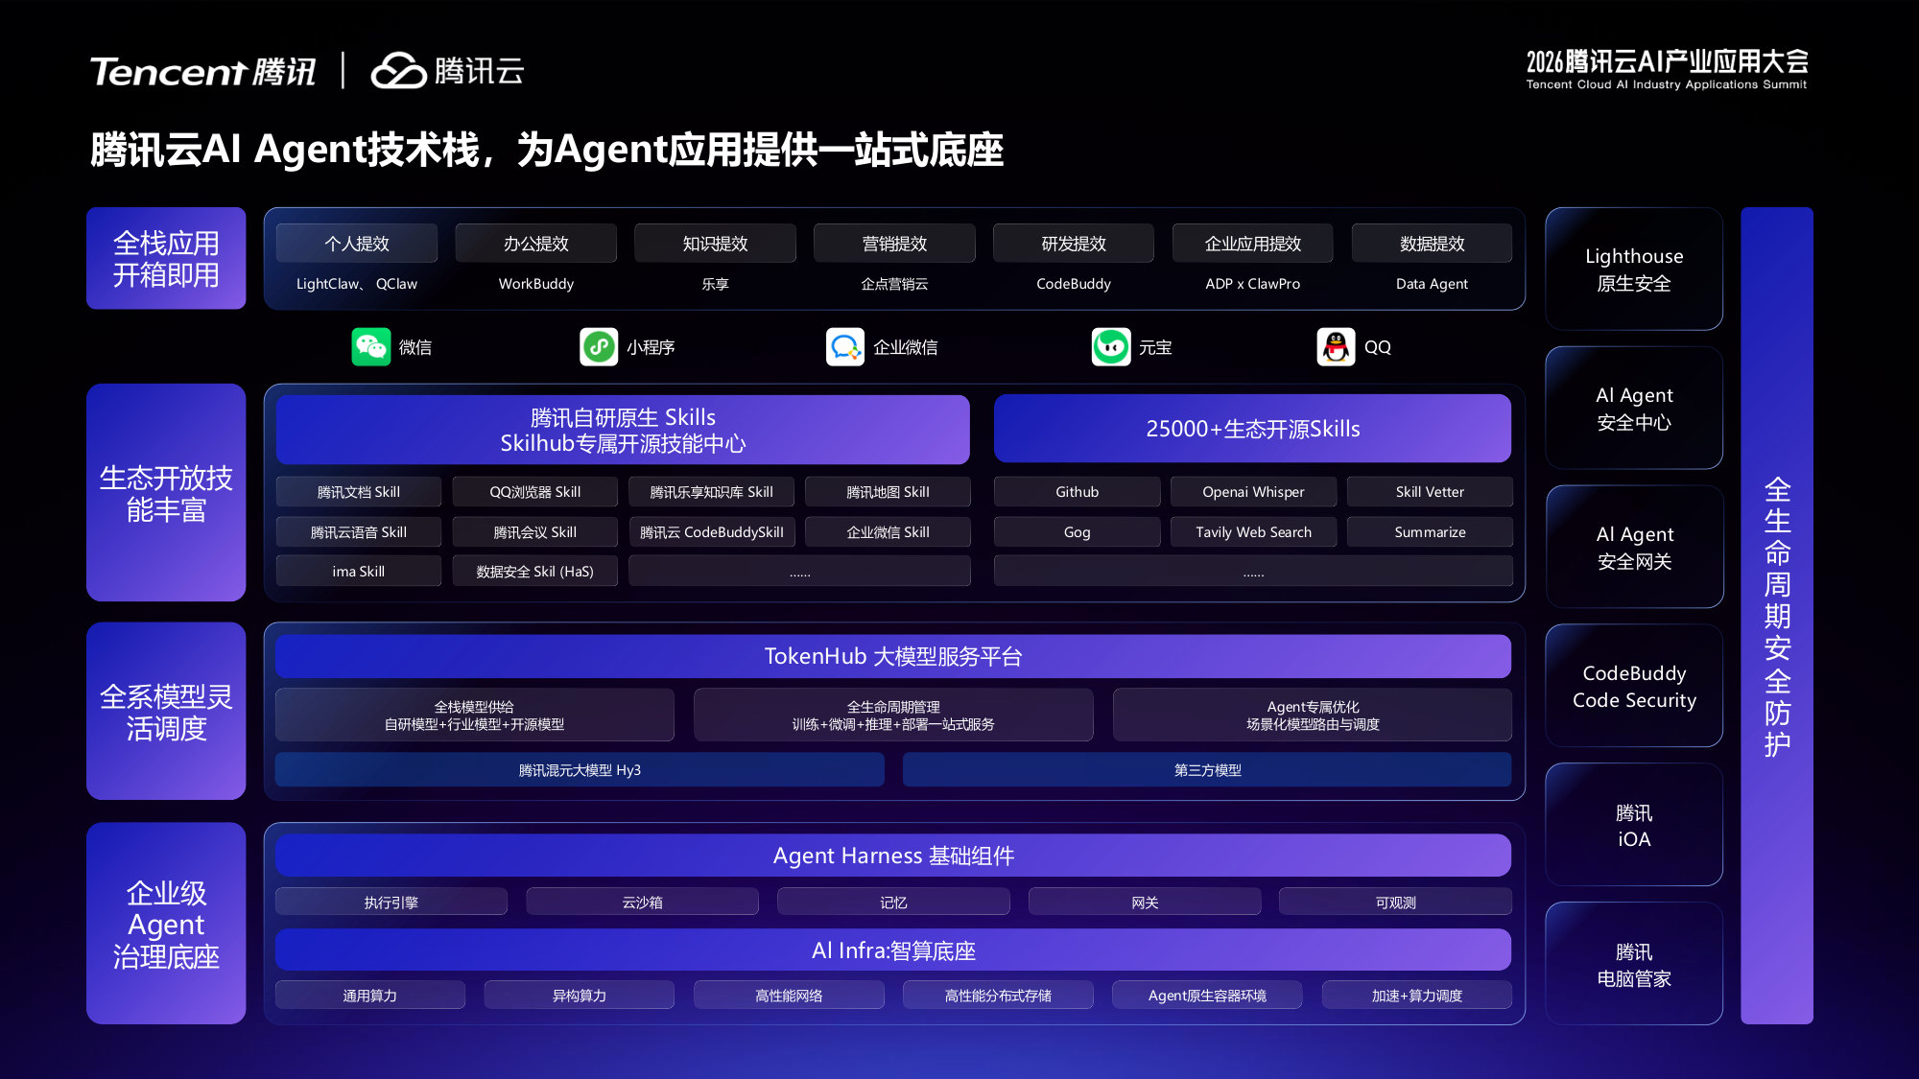1919x1079 pixels.
Task: Click the Tavily Web Search box
Action: coord(1253,532)
